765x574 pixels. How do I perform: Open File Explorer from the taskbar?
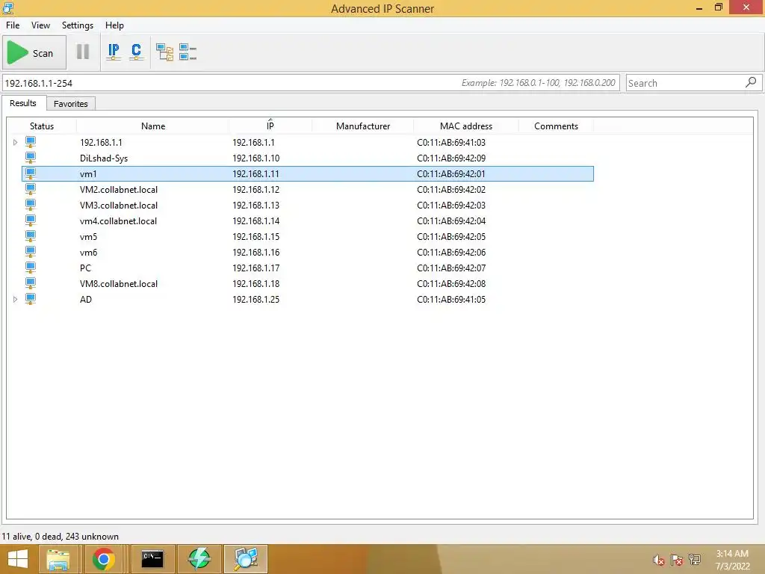58,559
